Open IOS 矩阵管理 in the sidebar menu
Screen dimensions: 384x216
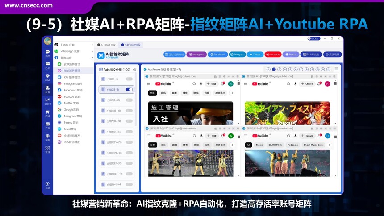(72, 77)
